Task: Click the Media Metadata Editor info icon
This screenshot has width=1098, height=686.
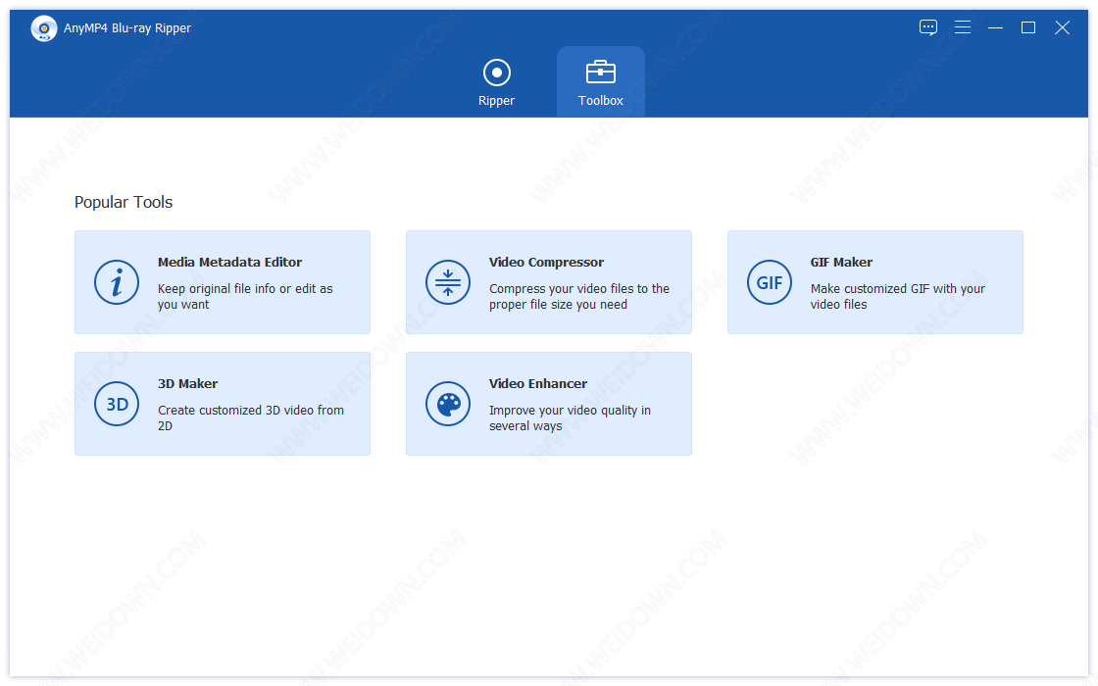Action: [x=117, y=282]
